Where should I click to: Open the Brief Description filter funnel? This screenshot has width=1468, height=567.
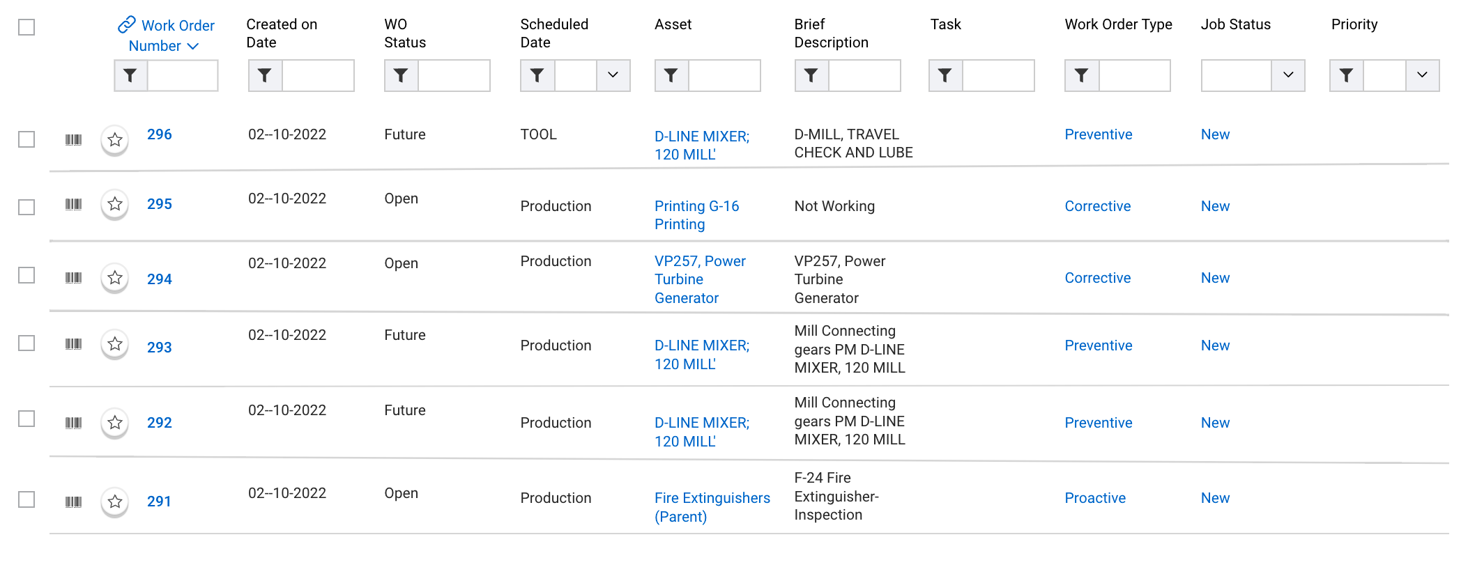click(x=811, y=75)
